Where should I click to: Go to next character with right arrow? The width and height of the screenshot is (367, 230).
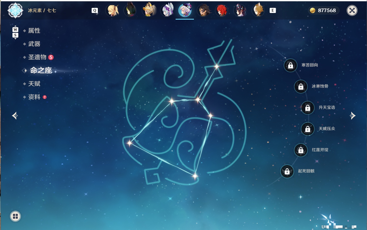click(353, 116)
